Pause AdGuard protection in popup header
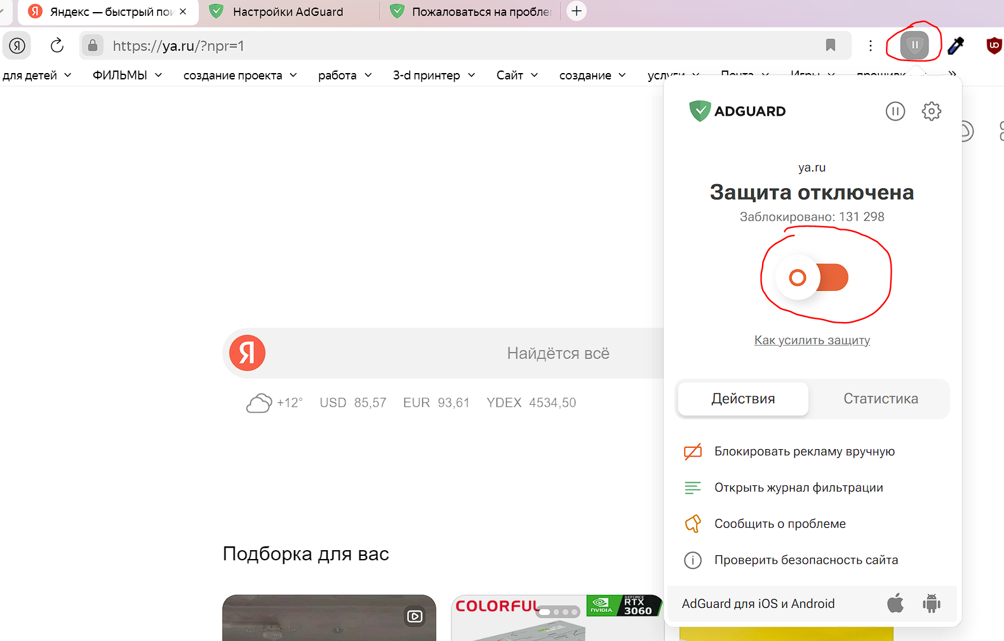This screenshot has height=641, width=1004. coord(895,111)
